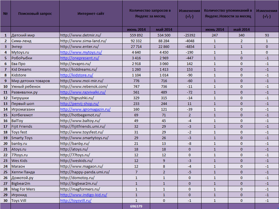Follow the http://kidstore.ru/ link

(77, 75)
